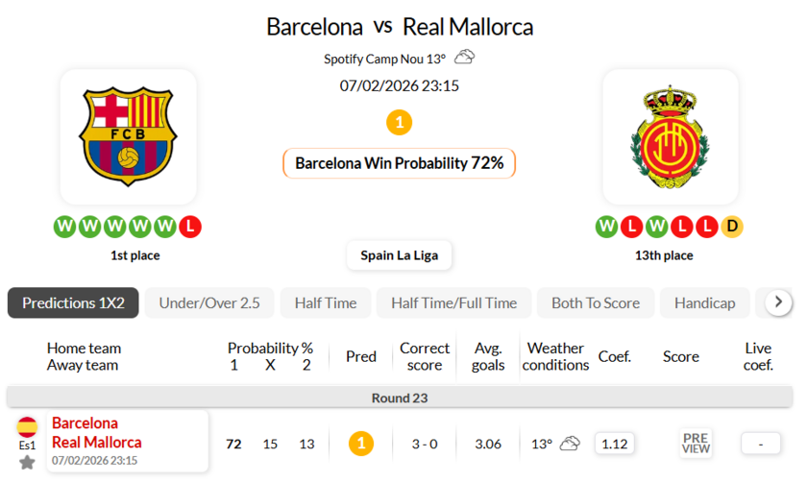Click the cloudy weather icon near Camp Nou
807x482 pixels.
(465, 58)
